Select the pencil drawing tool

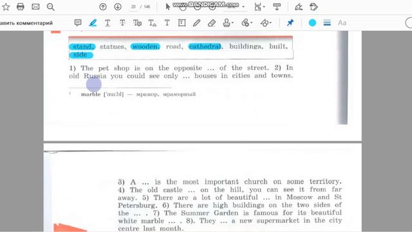click(196, 23)
